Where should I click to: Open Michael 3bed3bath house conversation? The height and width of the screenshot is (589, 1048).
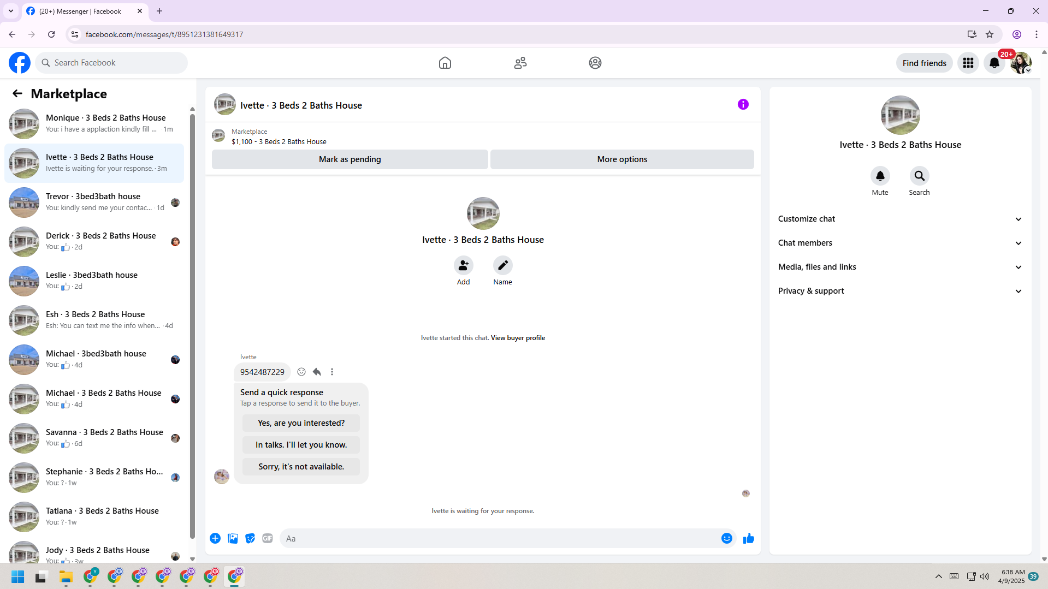coord(94,360)
